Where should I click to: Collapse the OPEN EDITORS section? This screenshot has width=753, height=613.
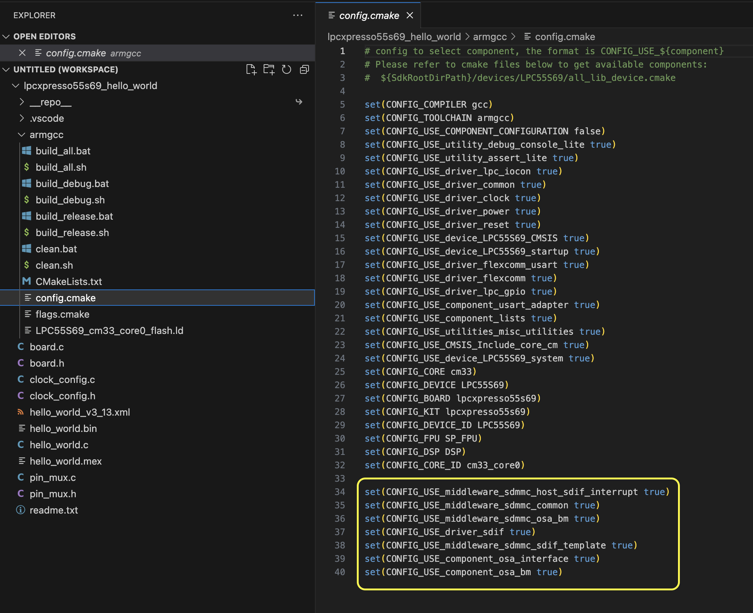(x=6, y=36)
